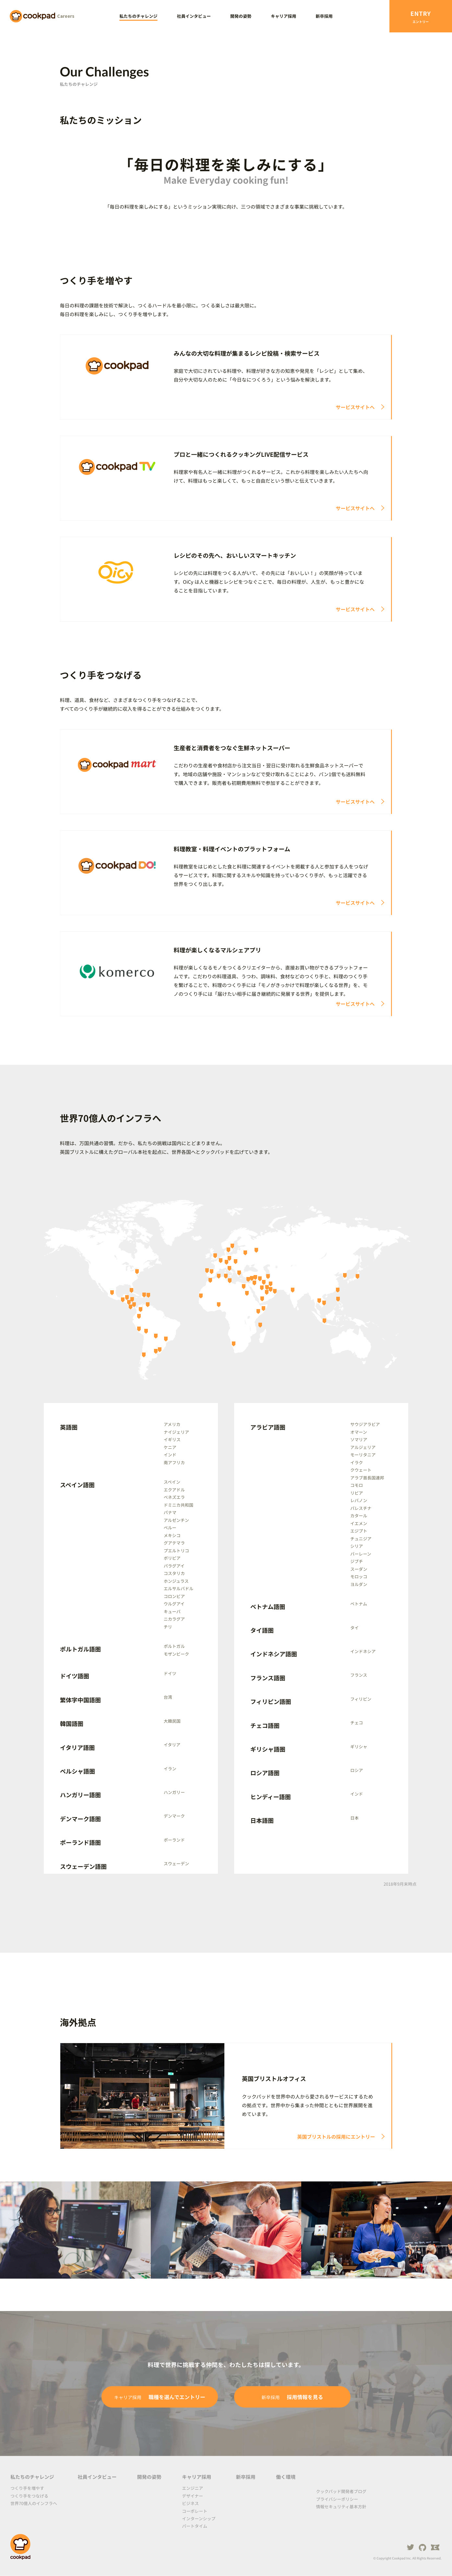Click the スペイン語圏 language heading
The image size is (452, 2576).
(x=77, y=1485)
